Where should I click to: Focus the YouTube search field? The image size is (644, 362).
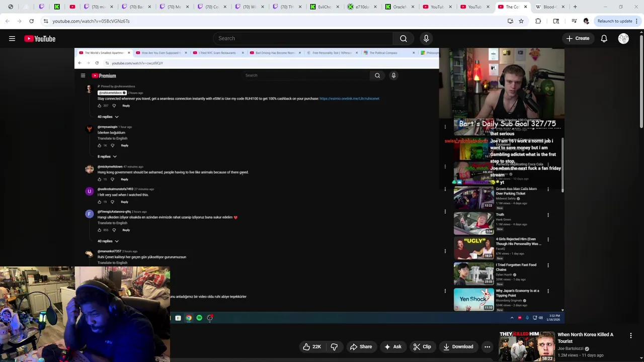tap(304, 39)
